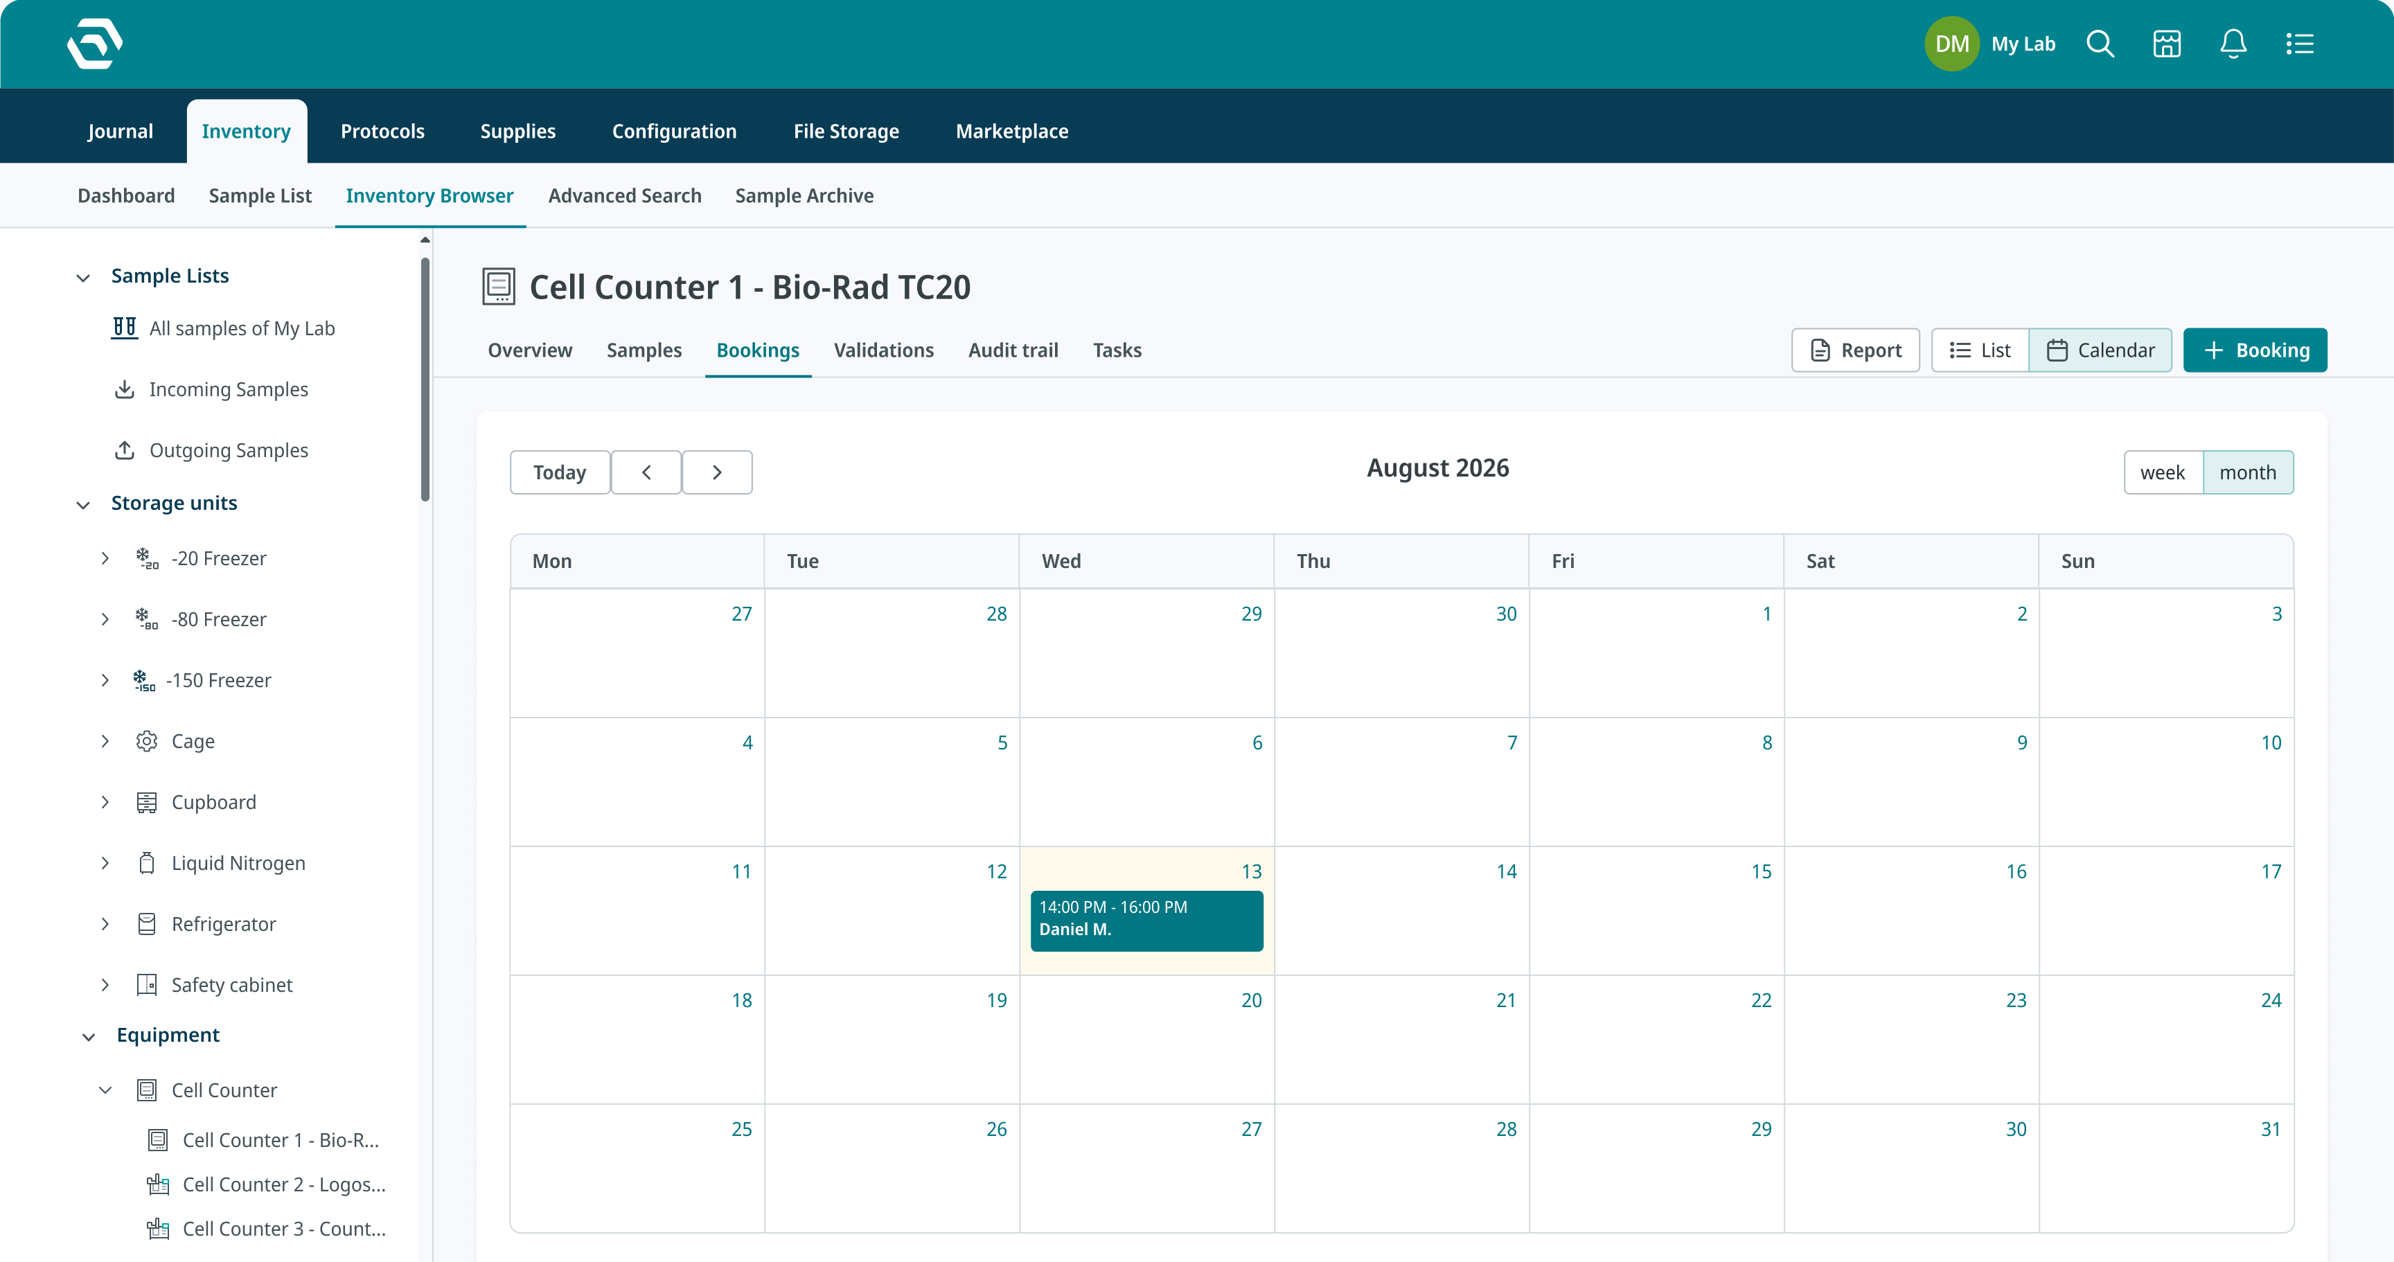Click the Outgoing Samples upload icon
The image size is (2394, 1262).
[x=123, y=450]
